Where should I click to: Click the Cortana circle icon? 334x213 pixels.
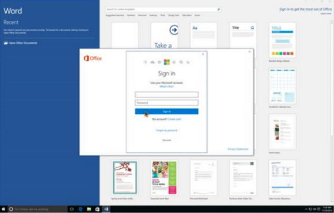11,209
